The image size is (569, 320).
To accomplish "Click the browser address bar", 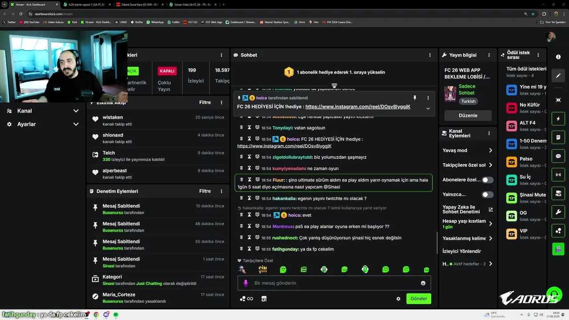I will [x=276, y=14].
